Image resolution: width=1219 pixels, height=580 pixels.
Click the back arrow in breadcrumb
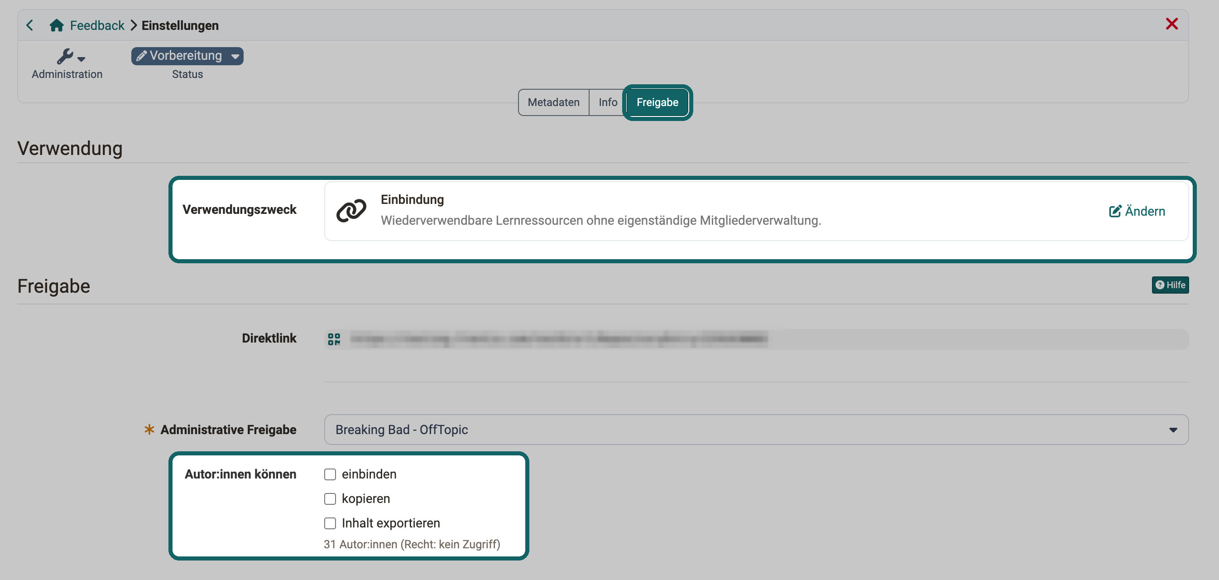[x=29, y=25]
